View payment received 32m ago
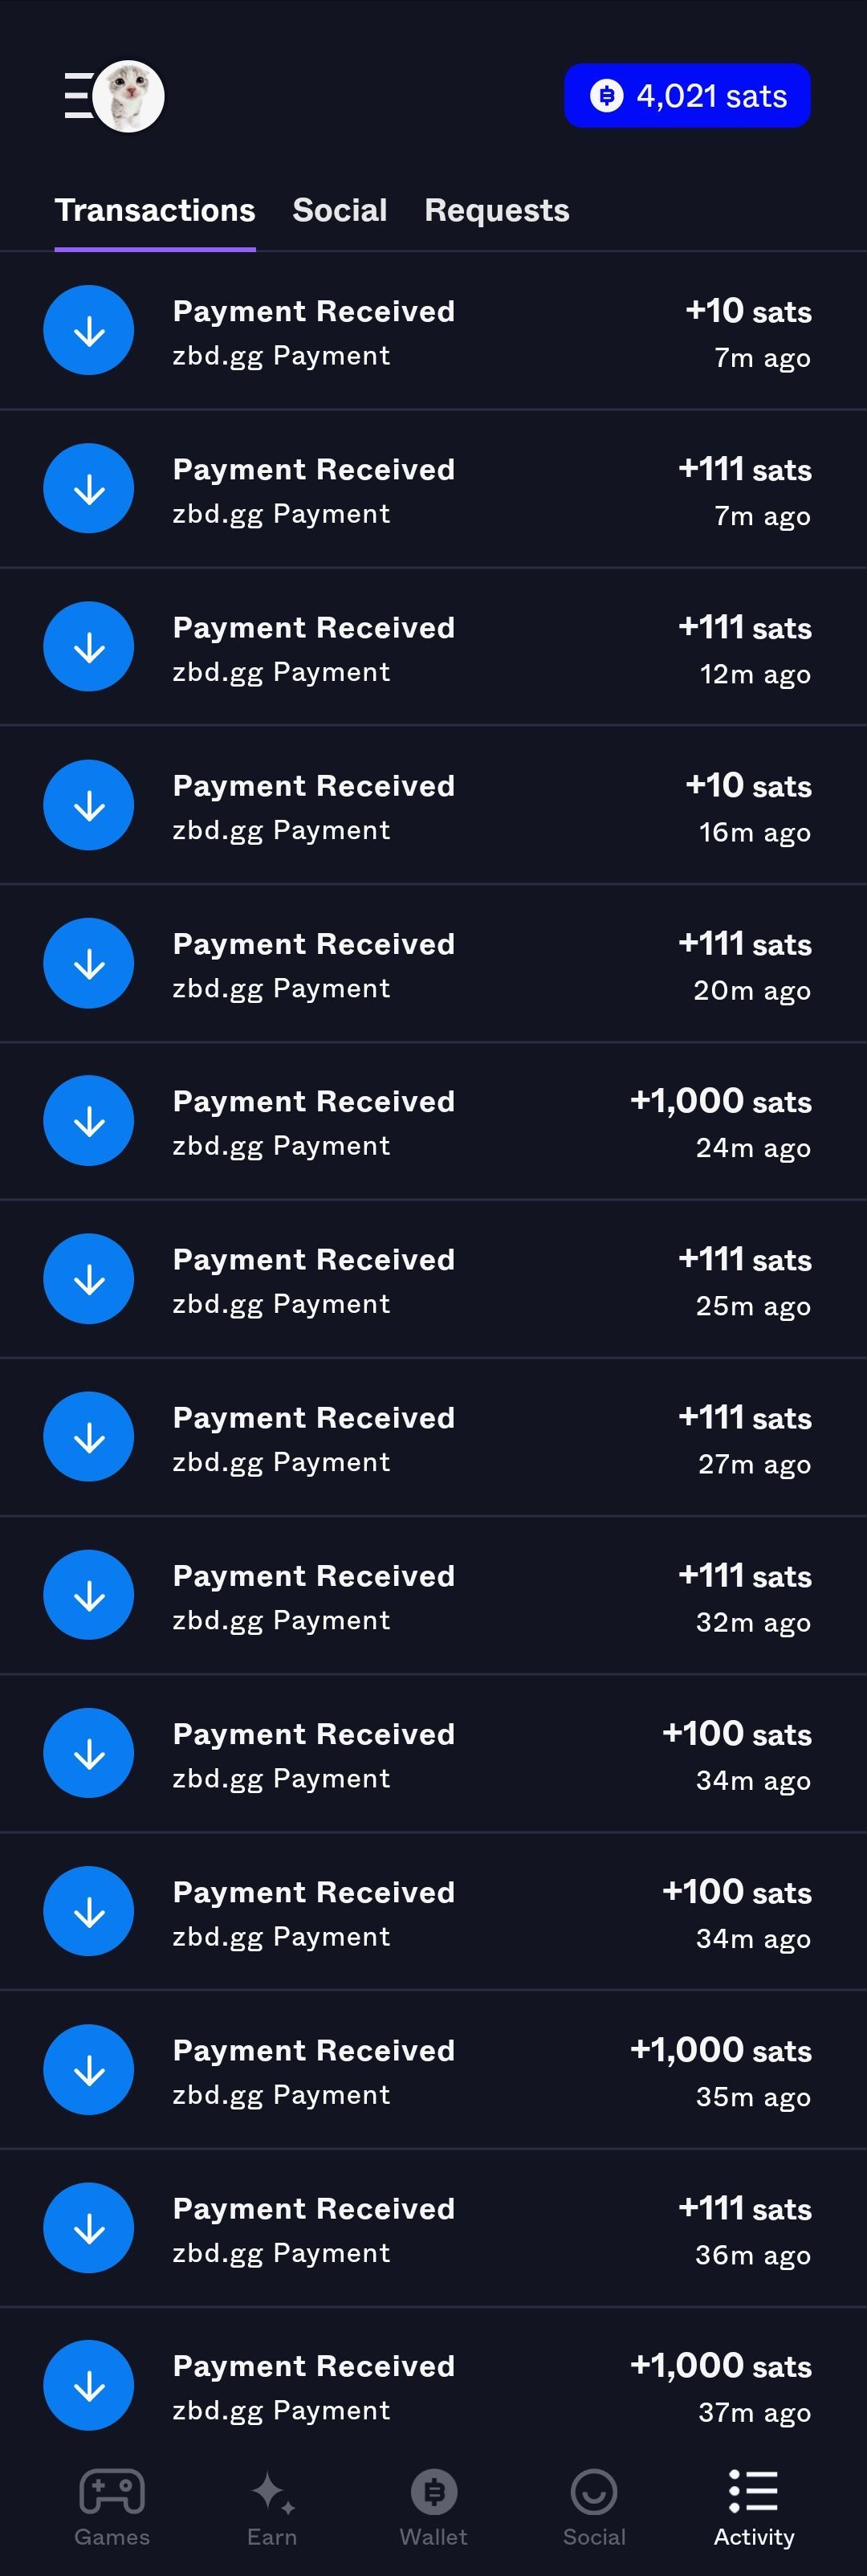Screen dimensions: 867x2576 433,1596
